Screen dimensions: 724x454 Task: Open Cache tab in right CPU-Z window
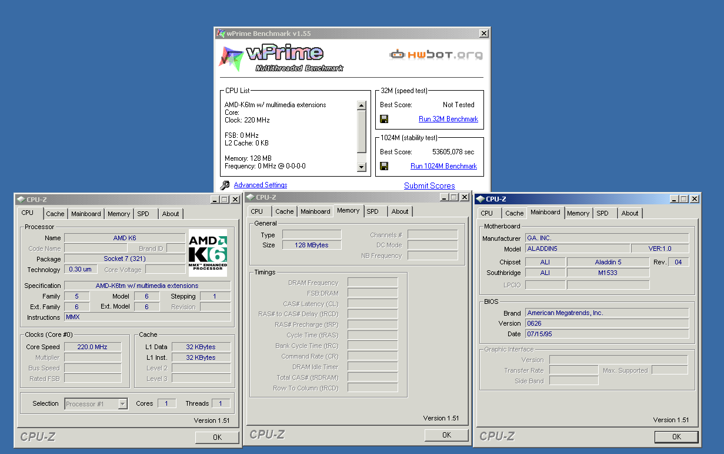515,213
